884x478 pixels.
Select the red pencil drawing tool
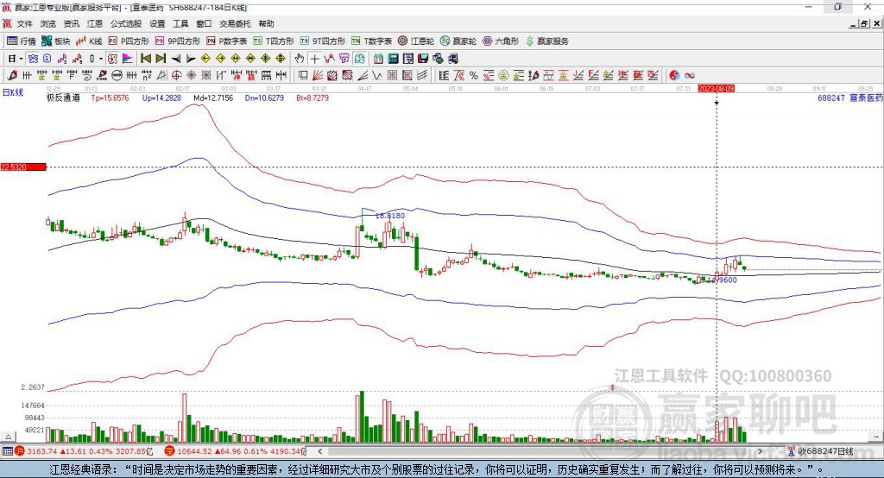[x=12, y=76]
